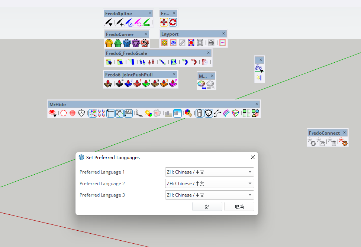Viewport: 361px width, 247px height.
Task: Click the 取消 cancel button
Action: (239, 207)
